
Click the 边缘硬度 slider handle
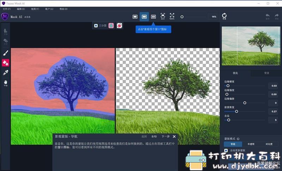pos(228,86)
